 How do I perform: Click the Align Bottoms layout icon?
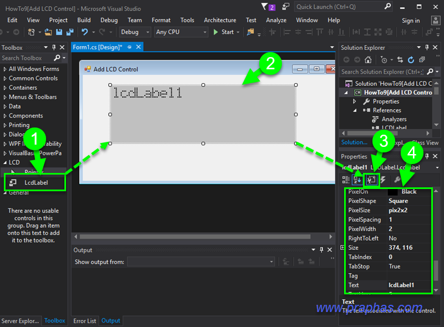[x=341, y=32]
